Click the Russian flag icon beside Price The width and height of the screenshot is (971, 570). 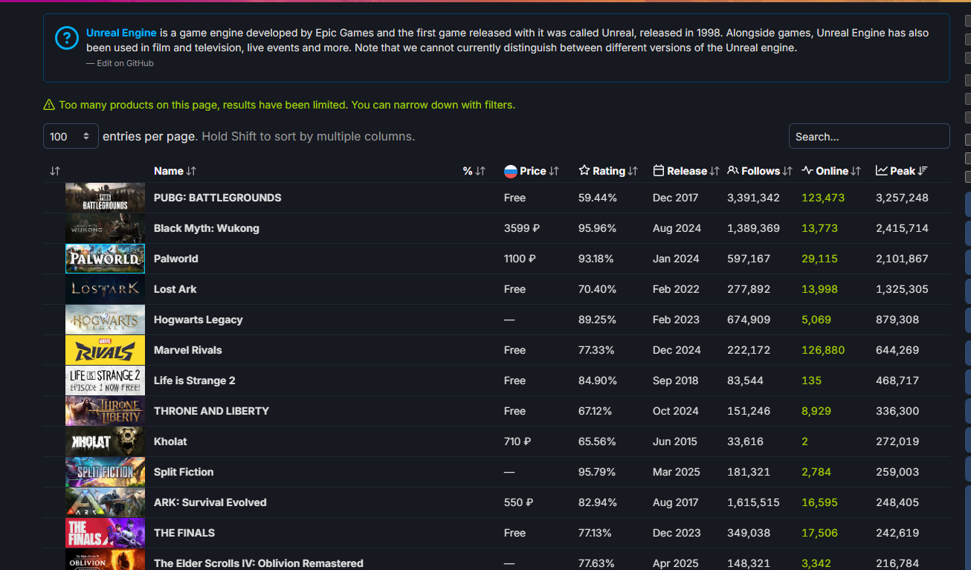point(510,171)
